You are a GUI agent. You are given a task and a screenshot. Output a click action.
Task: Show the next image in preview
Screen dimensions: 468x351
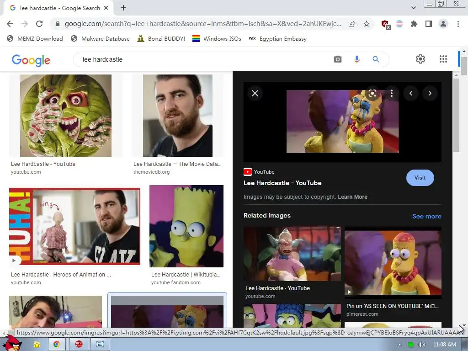coord(430,93)
